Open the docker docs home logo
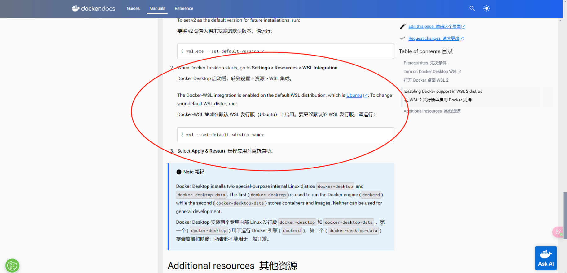 coord(93,8)
